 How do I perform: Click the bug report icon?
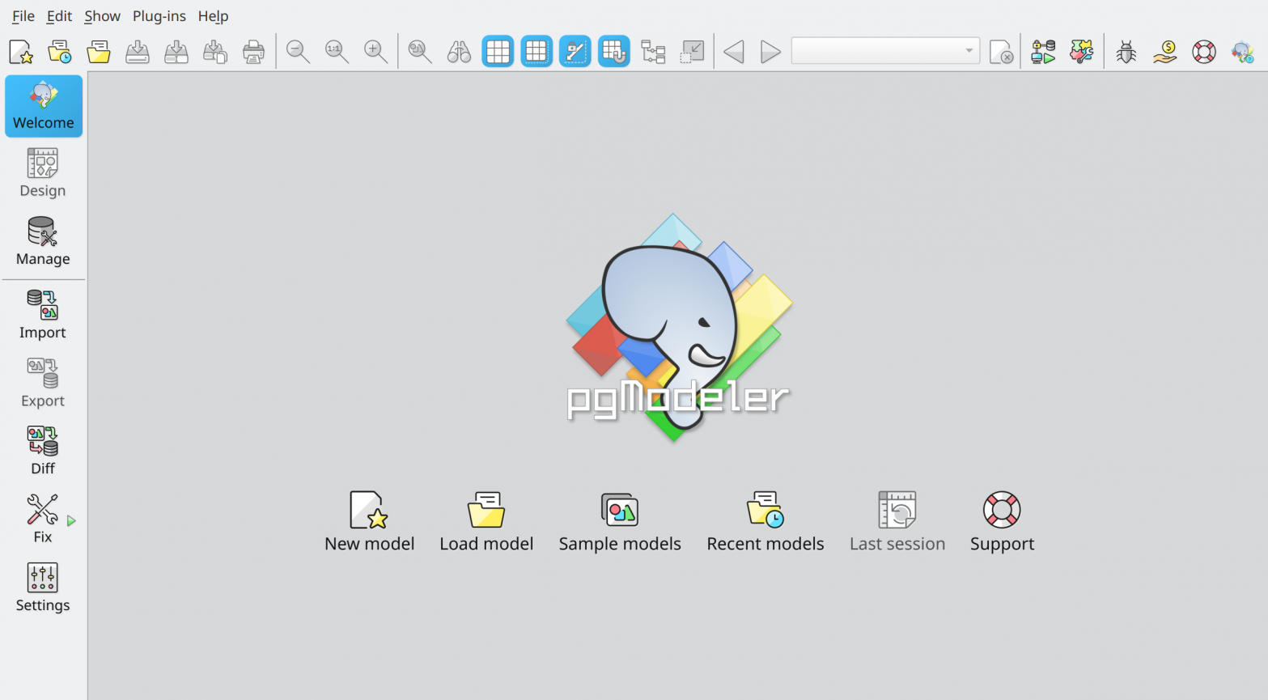tap(1126, 52)
